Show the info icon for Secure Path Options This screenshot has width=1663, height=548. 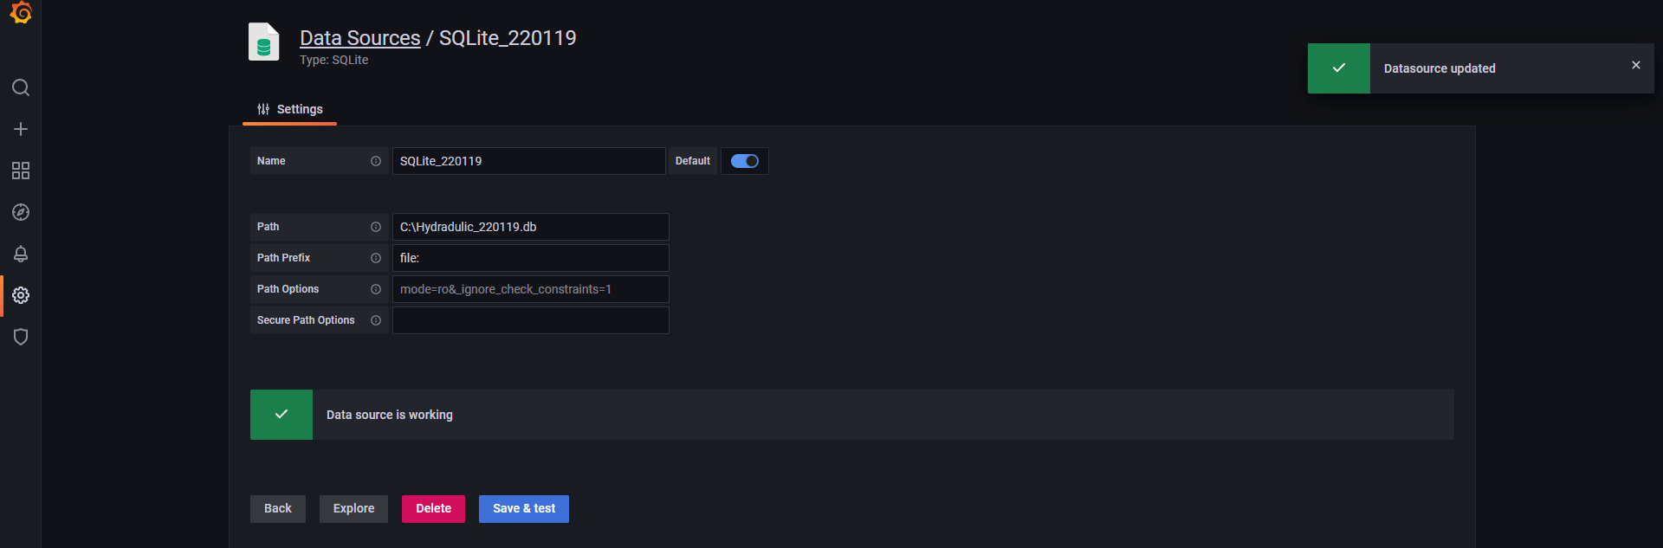coord(376,320)
